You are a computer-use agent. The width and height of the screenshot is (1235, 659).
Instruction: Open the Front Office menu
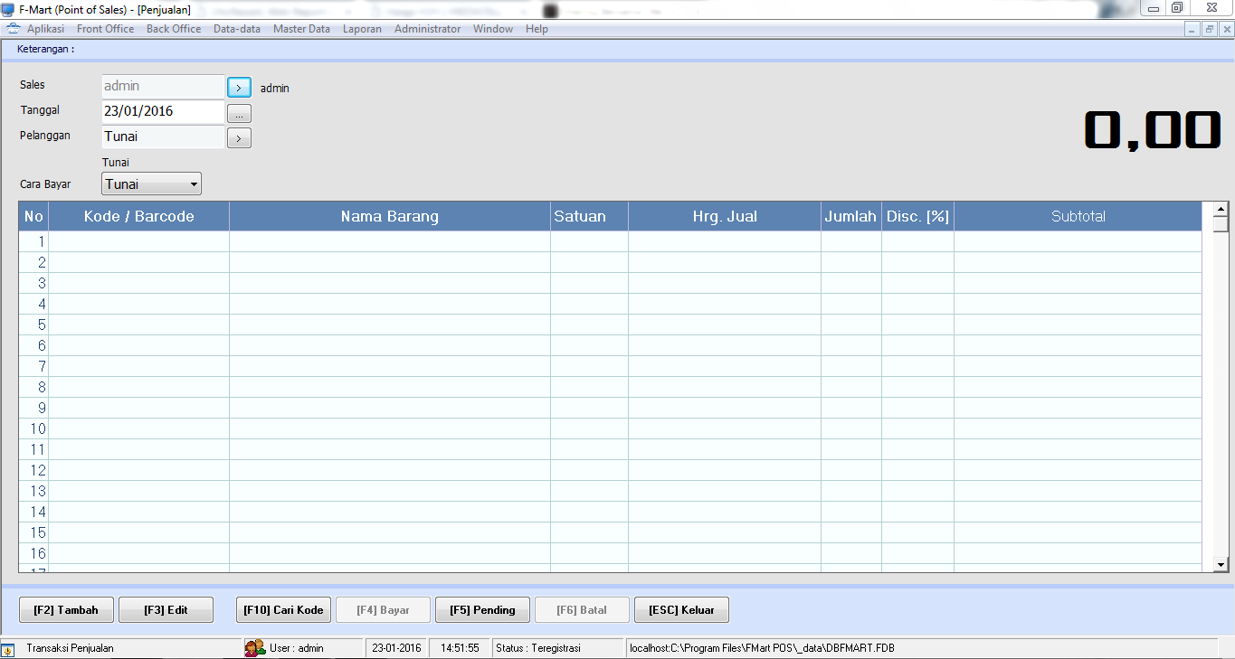(106, 29)
